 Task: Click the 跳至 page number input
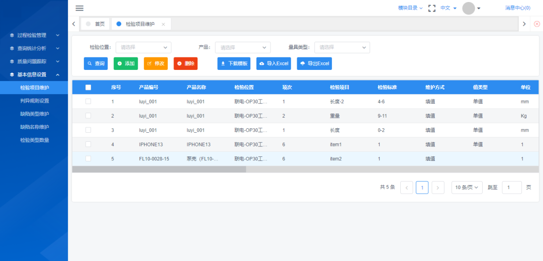coord(512,188)
